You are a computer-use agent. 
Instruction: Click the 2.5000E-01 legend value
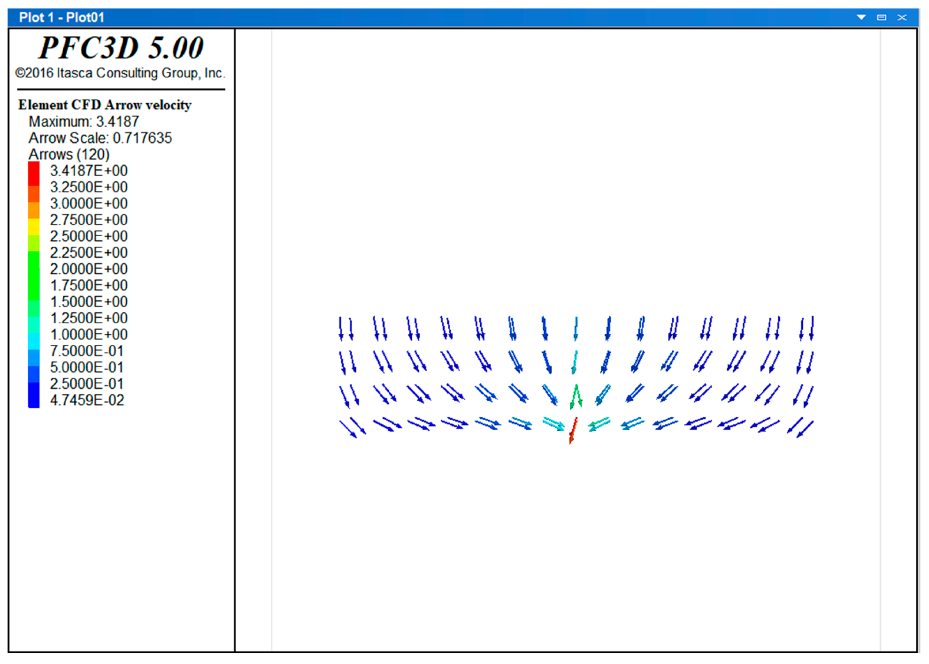pos(87,384)
